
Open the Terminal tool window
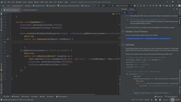(25, 97)
